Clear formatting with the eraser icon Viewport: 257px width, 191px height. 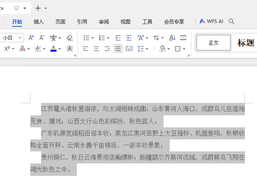tap(70, 38)
